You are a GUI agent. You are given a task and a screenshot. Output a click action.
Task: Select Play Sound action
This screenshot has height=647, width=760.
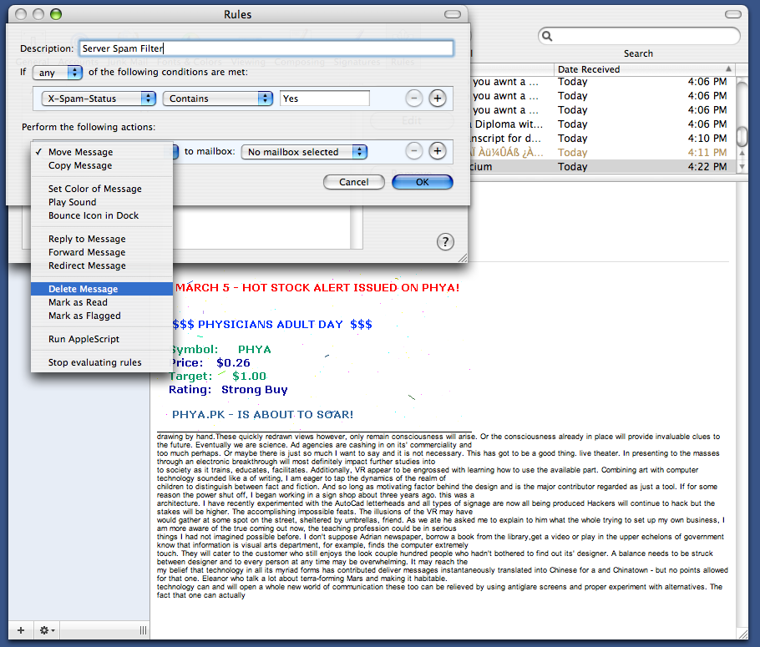(x=102, y=202)
